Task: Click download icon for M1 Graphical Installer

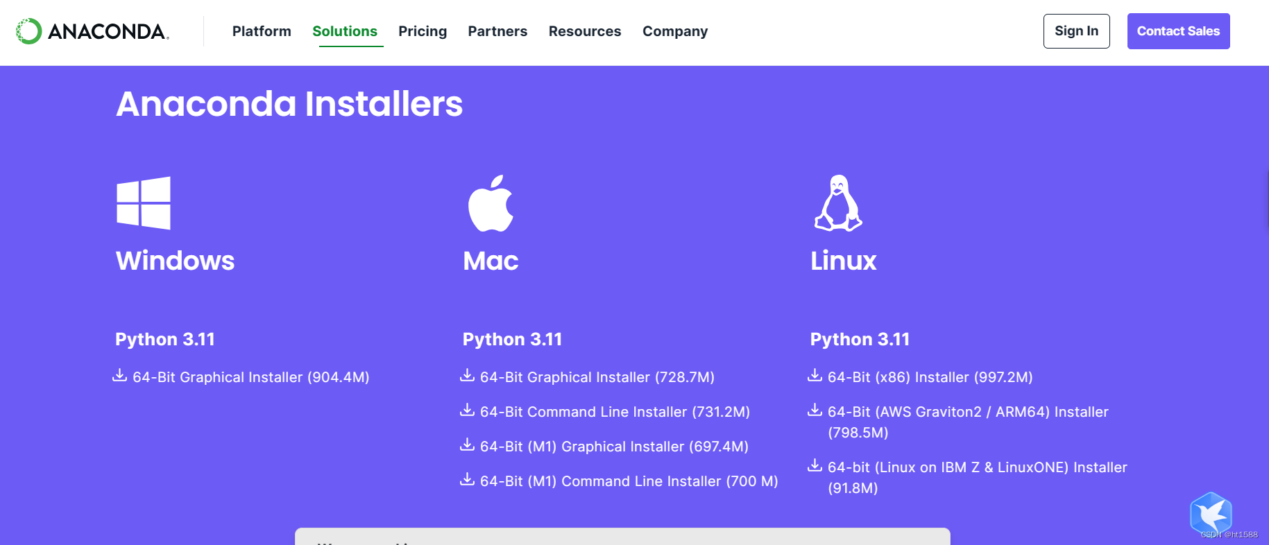Action: [468, 444]
